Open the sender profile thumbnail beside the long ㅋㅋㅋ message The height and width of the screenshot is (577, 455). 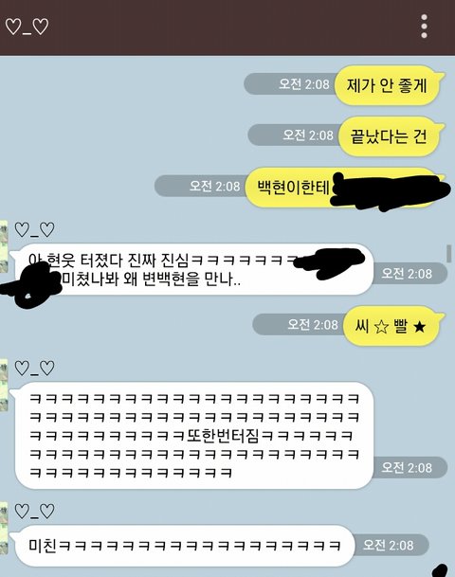tap(4, 385)
